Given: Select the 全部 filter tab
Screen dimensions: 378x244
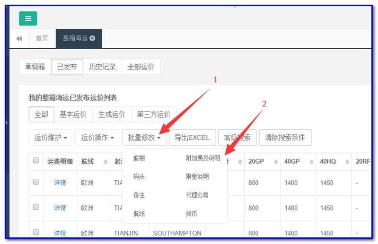Looking at the screenshot, I should (41, 114).
